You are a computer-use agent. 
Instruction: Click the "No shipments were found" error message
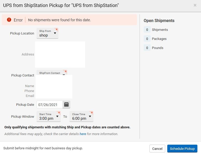(59, 20)
